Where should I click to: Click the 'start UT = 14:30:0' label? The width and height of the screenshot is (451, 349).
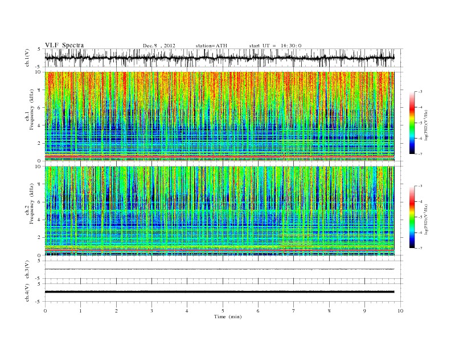275,46
